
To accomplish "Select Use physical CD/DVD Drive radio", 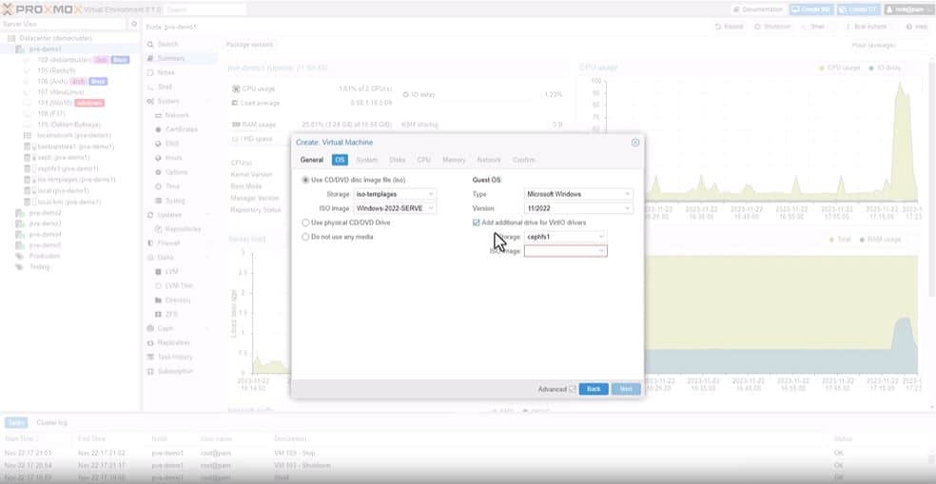I will [305, 223].
